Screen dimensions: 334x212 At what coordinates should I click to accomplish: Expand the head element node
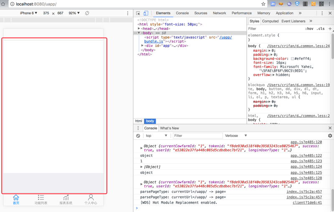[139, 28]
